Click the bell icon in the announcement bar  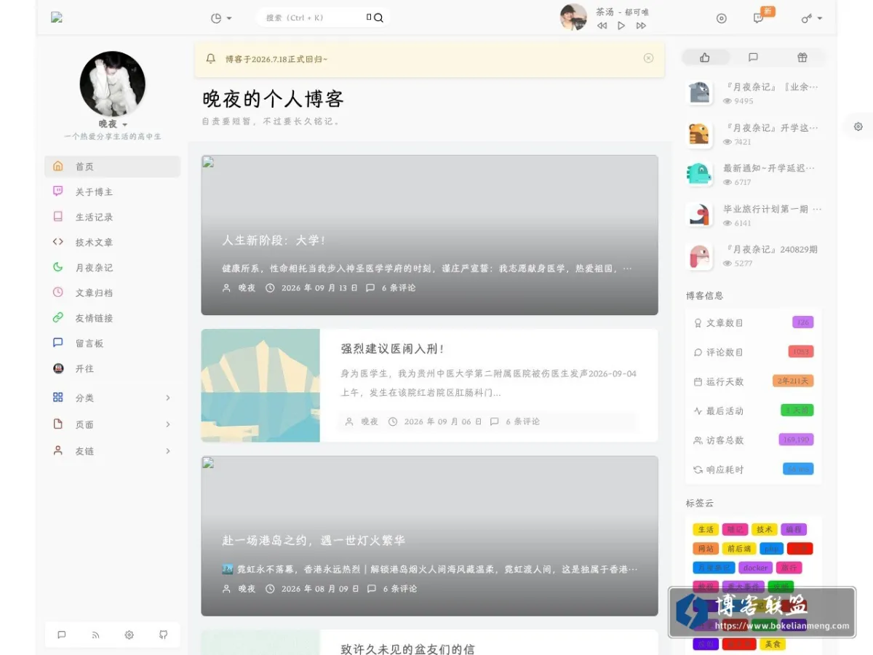coord(211,59)
